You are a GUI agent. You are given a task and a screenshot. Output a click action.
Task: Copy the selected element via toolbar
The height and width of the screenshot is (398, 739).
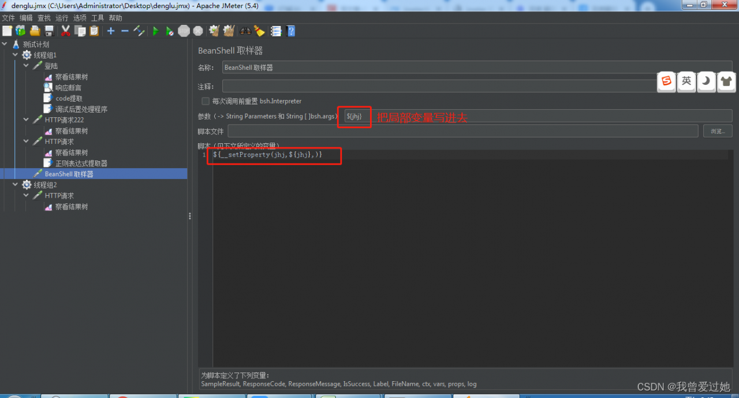pyautogui.click(x=80, y=31)
